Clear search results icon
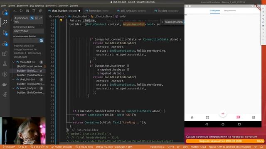The height and width of the screenshot is (149, 266). coord(27,11)
